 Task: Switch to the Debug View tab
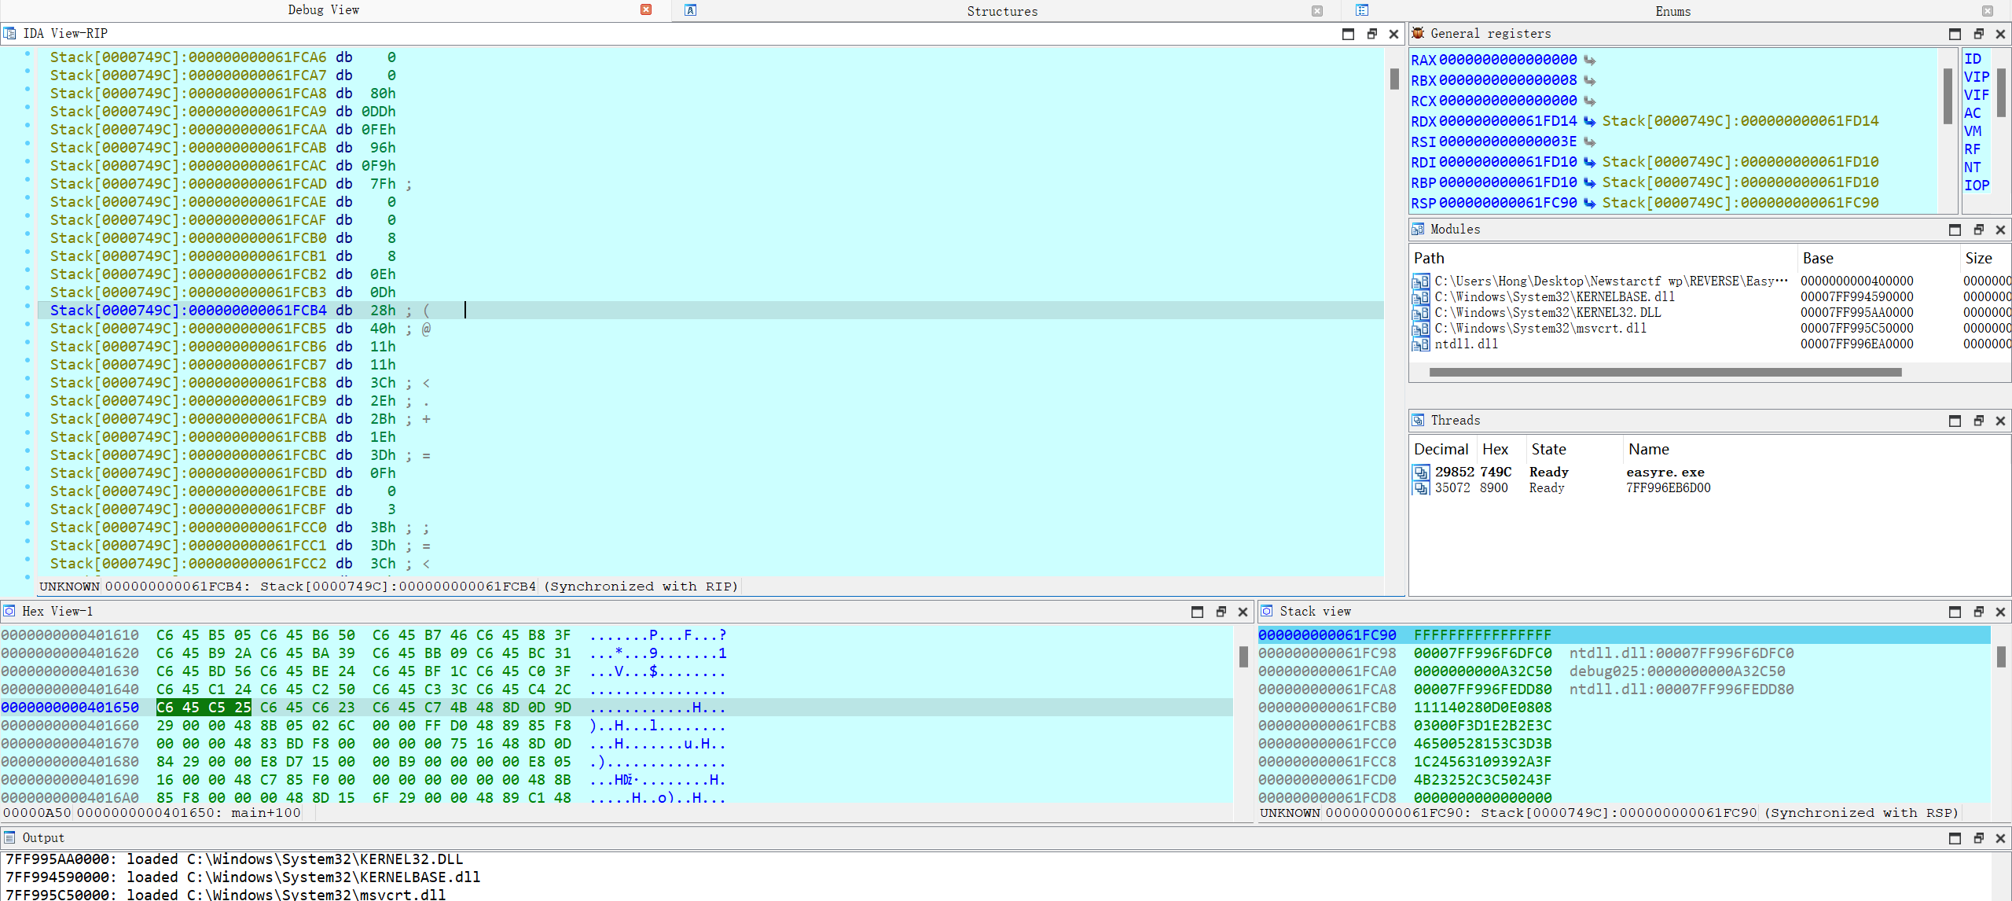coord(323,10)
